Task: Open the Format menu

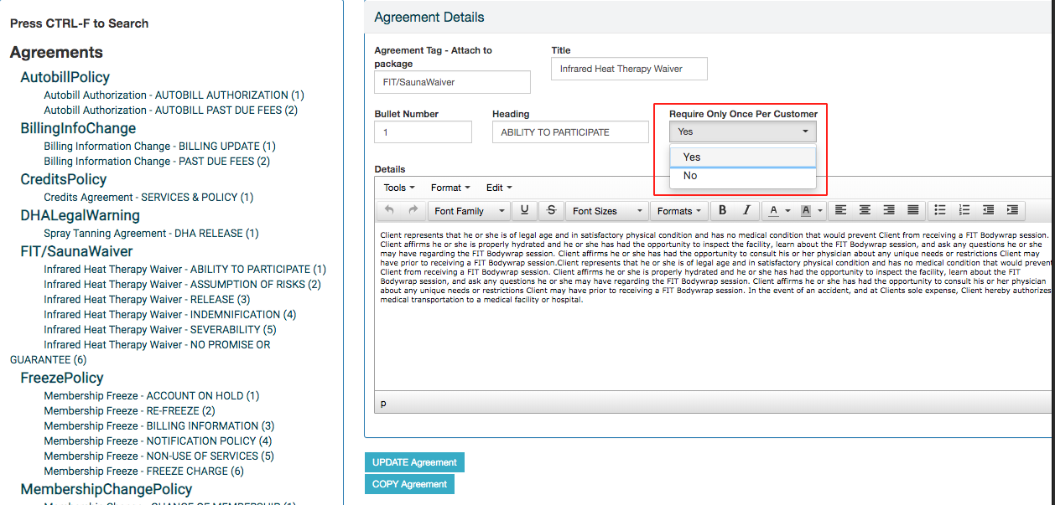Action: [x=450, y=188]
